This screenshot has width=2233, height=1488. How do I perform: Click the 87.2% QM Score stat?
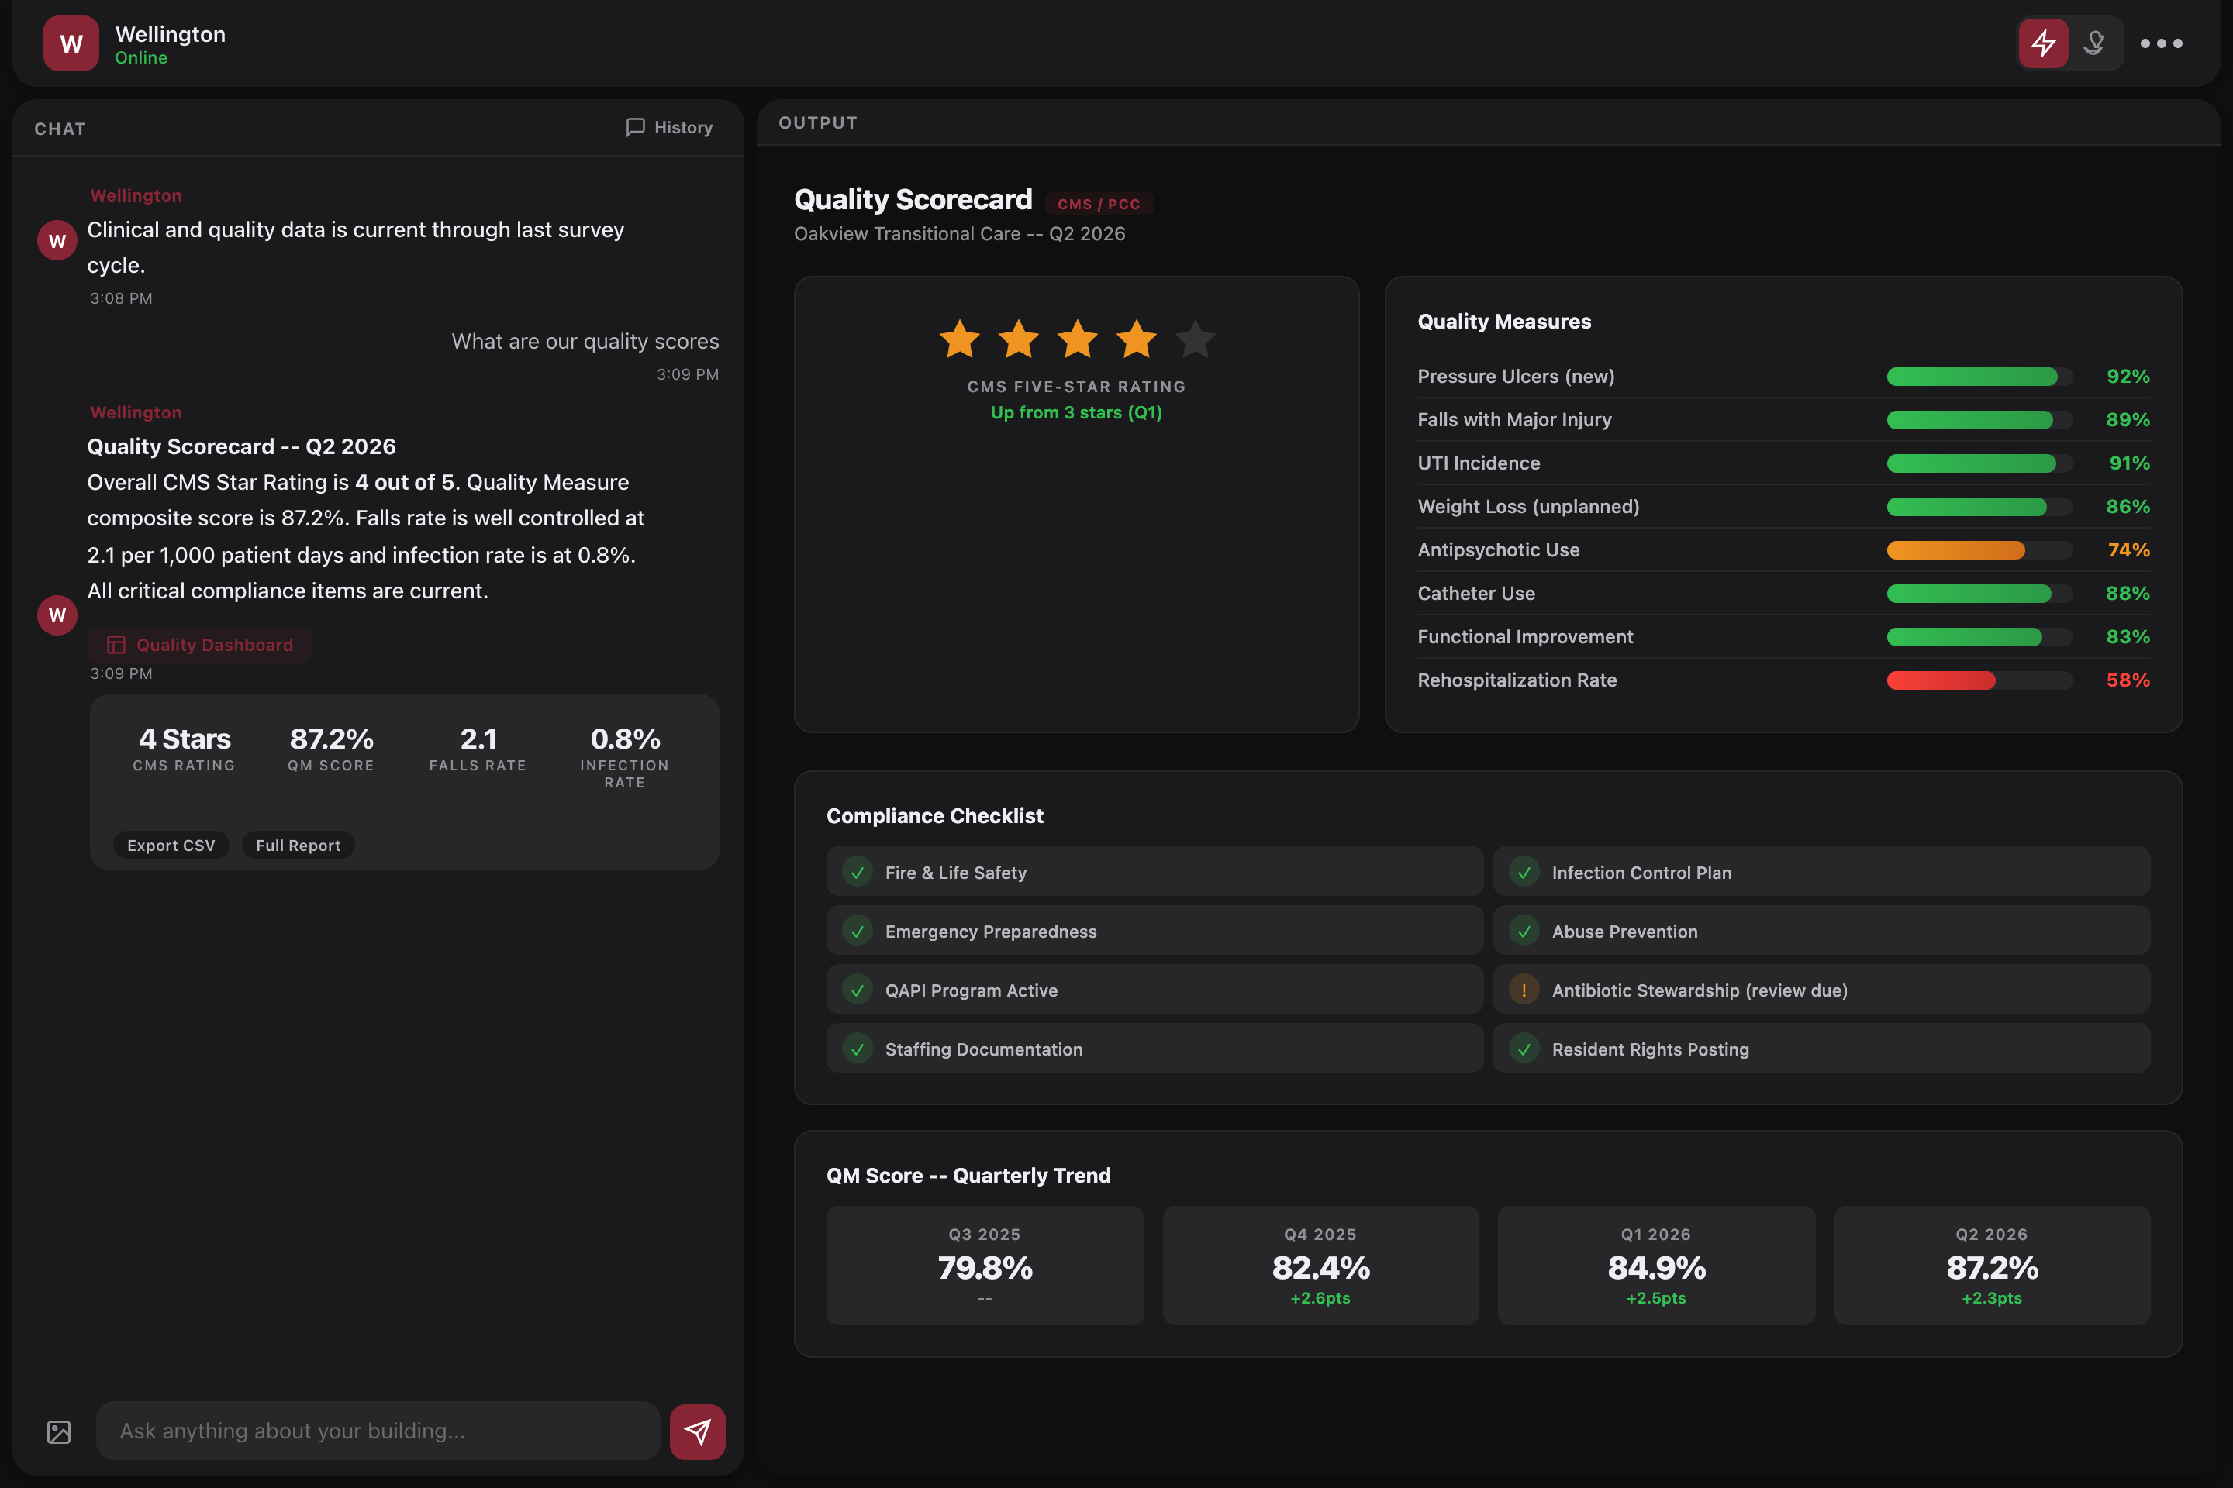point(331,749)
